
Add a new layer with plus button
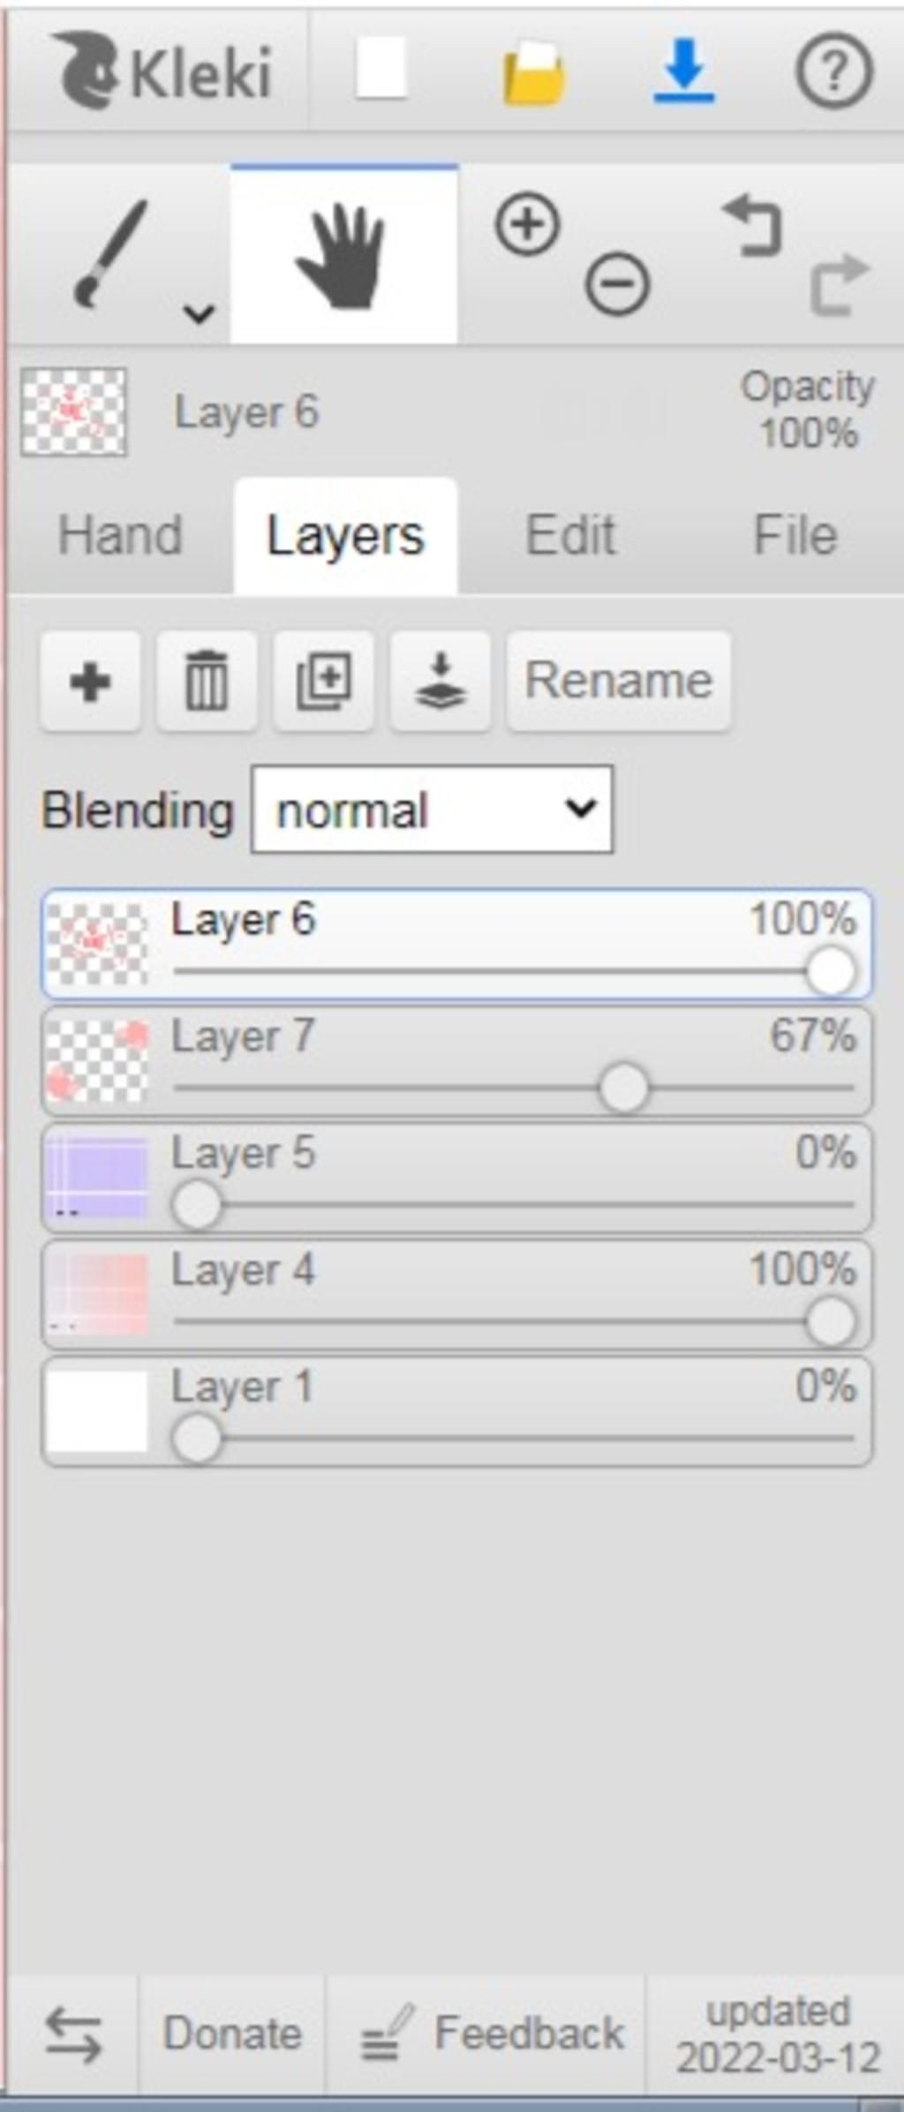pyautogui.click(x=90, y=681)
